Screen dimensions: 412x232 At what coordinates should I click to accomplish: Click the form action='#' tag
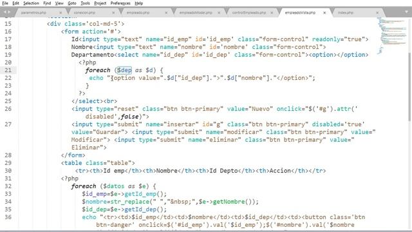tap(91, 32)
